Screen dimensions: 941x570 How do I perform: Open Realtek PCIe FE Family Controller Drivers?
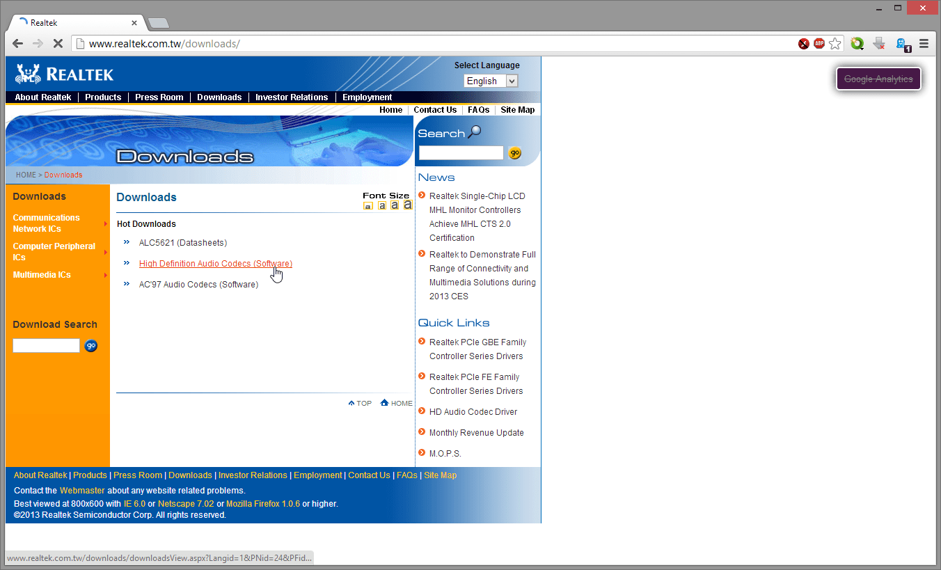coord(476,384)
